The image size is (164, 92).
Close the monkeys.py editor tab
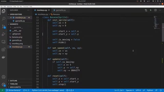click(x=49, y=10)
